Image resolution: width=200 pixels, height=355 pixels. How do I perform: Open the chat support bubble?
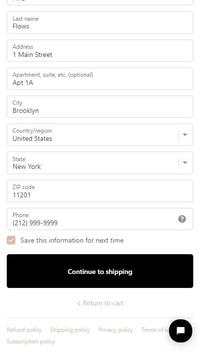pyautogui.click(x=181, y=331)
